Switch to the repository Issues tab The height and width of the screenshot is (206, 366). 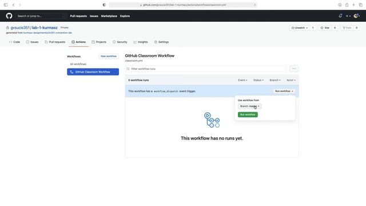point(32,42)
